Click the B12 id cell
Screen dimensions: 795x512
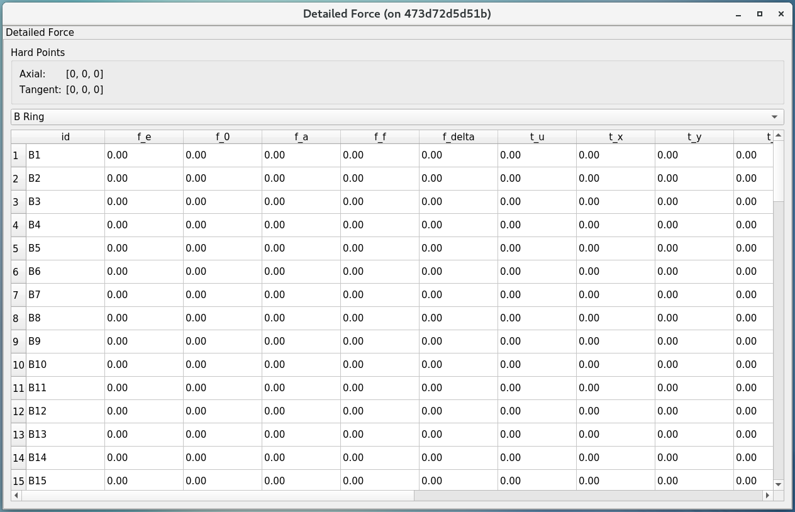65,411
